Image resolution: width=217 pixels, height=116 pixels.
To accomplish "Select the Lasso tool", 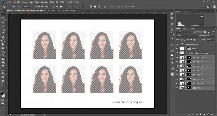I will [x=3, y=22].
